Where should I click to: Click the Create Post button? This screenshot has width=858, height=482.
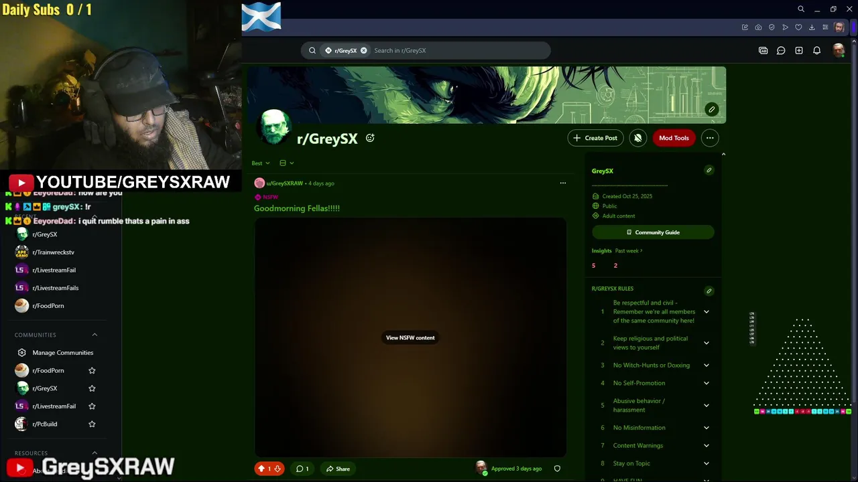tap(595, 138)
